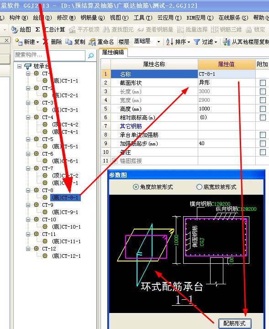Click the gear icon of CT-6
269x329 pixels.
click(x=37, y=154)
